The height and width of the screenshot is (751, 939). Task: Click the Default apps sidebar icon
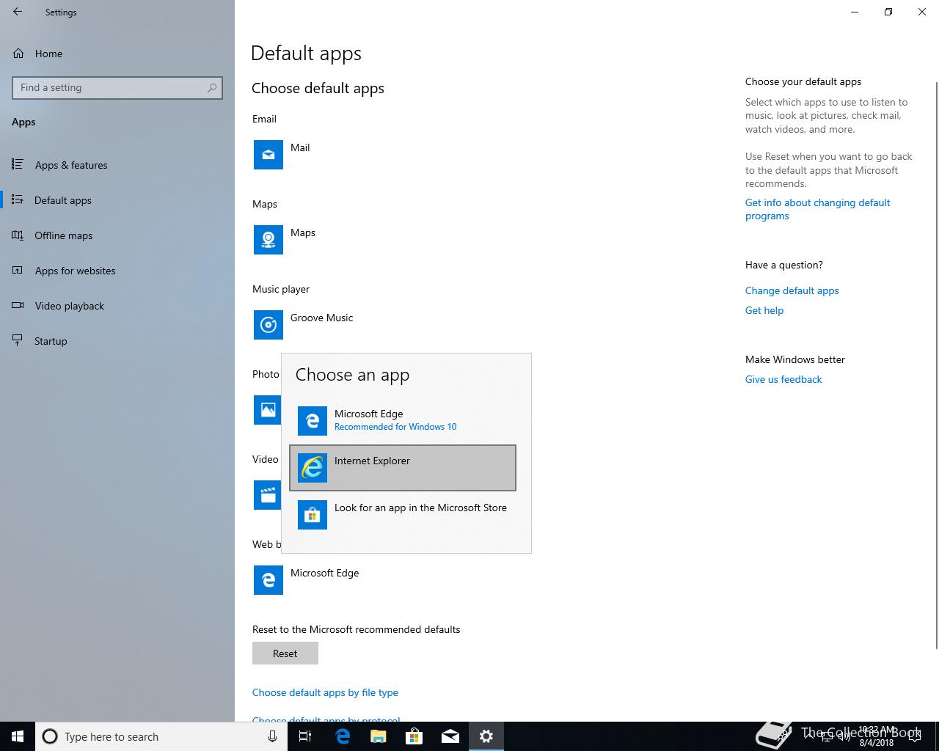pyautogui.click(x=18, y=200)
